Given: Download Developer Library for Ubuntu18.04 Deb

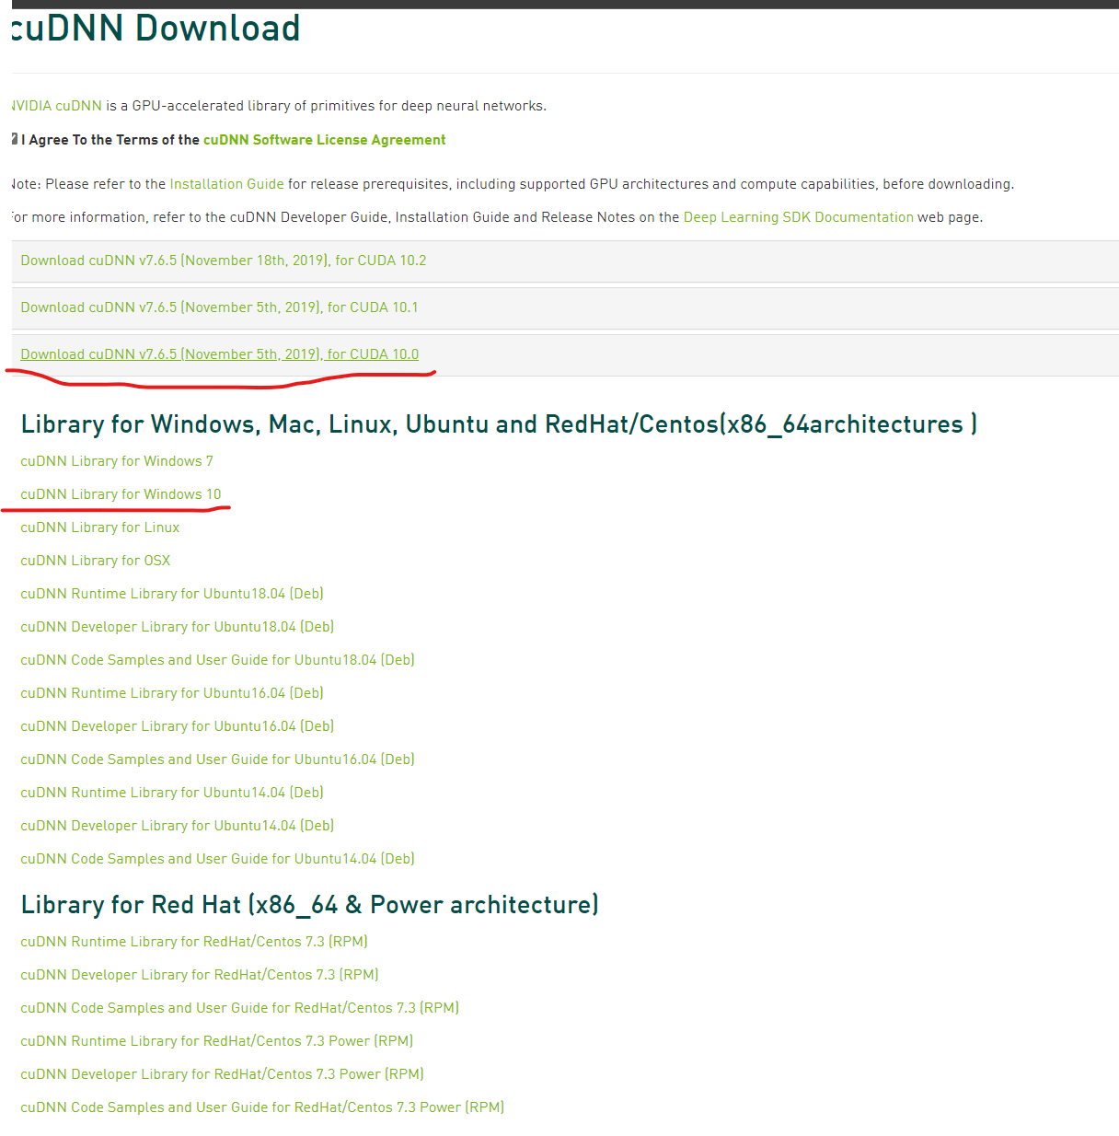Looking at the screenshot, I should [178, 627].
